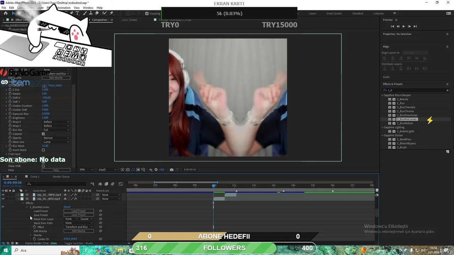The width and height of the screenshot is (454, 255).
Task: Expand layer 15 in timeline
Action: tap(18, 195)
